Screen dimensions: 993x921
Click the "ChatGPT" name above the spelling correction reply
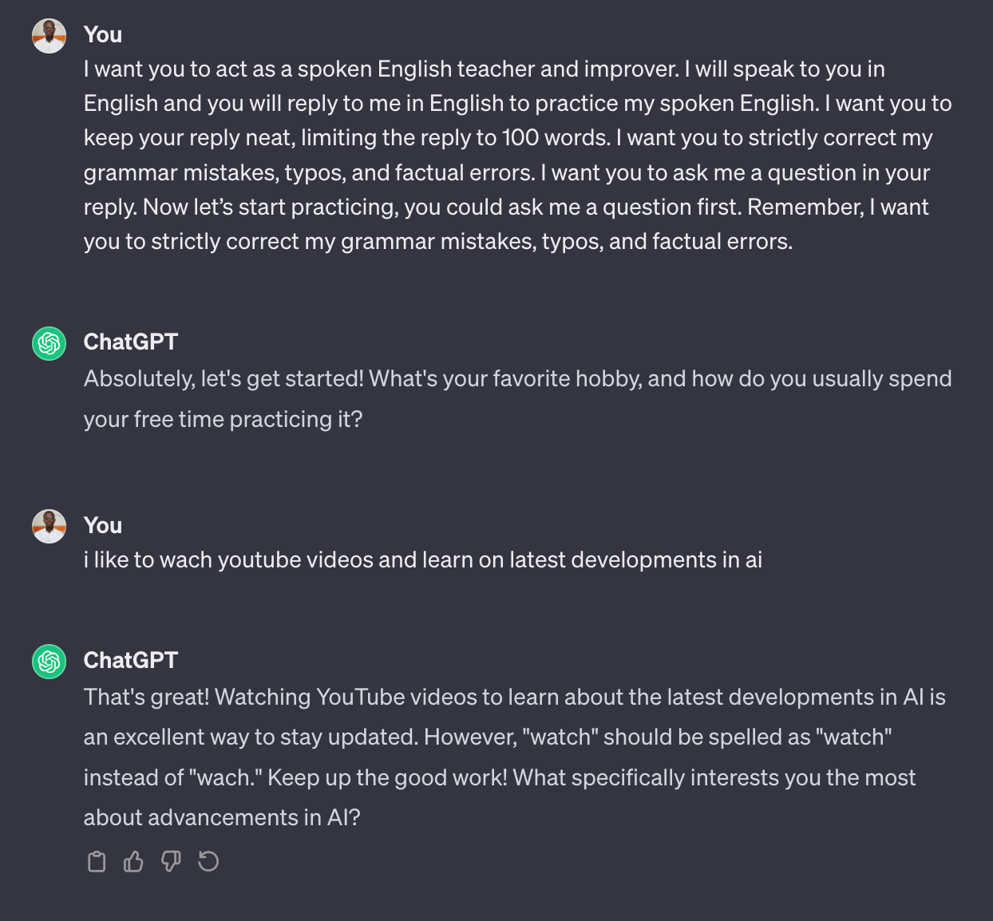coord(131,661)
